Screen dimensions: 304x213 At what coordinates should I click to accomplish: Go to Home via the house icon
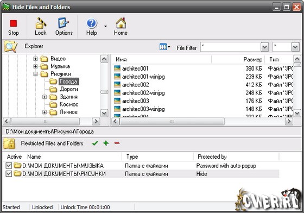pyautogui.click(x=121, y=23)
